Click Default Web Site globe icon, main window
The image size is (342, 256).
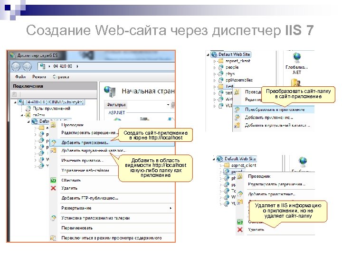[35, 121]
